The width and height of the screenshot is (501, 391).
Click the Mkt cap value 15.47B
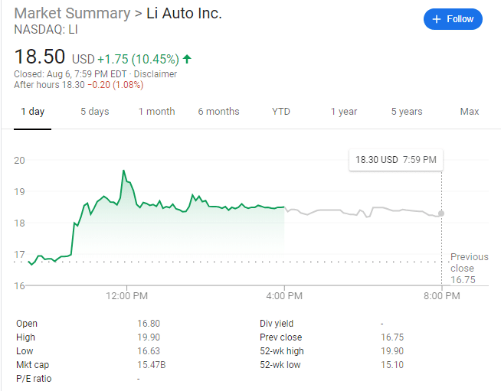(x=150, y=365)
